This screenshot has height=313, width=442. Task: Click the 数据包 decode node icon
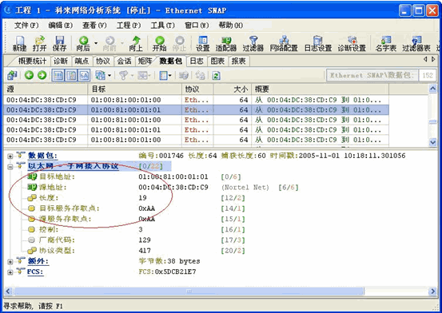(21, 155)
